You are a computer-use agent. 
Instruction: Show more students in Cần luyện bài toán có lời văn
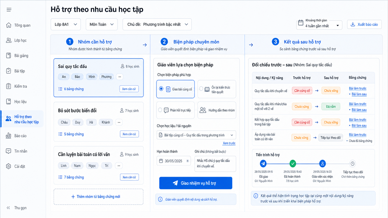(119, 166)
